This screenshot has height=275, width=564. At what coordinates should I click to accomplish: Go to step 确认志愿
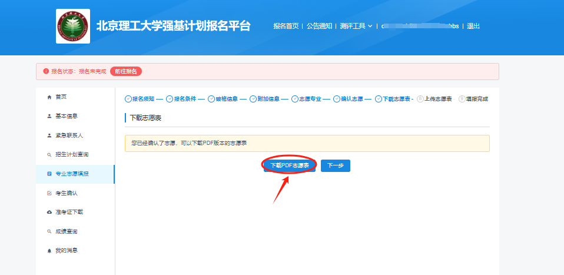(352, 99)
